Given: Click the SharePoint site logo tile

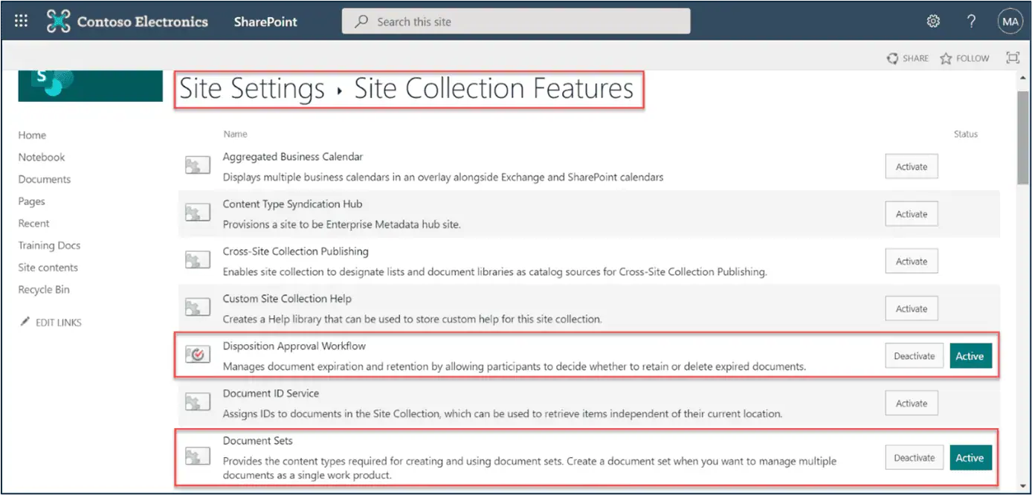Looking at the screenshot, I should point(90,85).
